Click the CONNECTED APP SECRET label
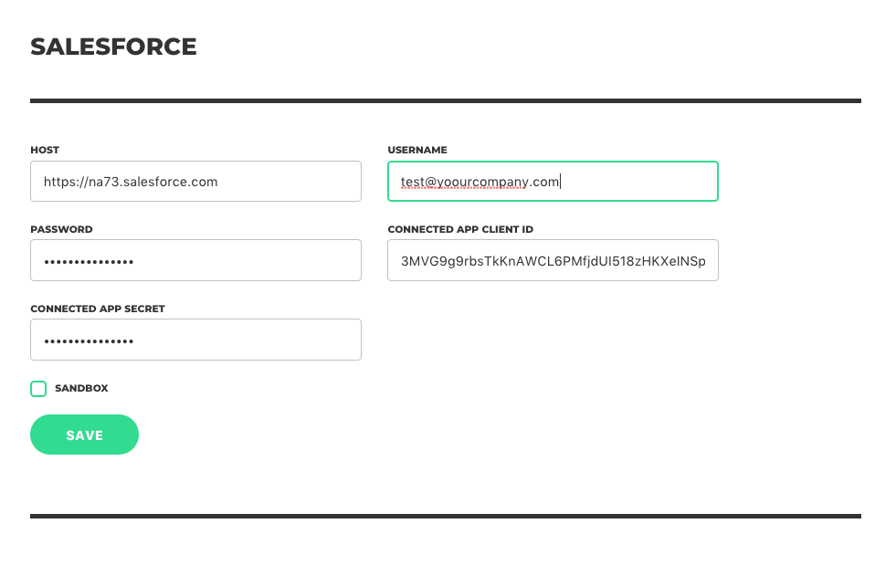 97,309
